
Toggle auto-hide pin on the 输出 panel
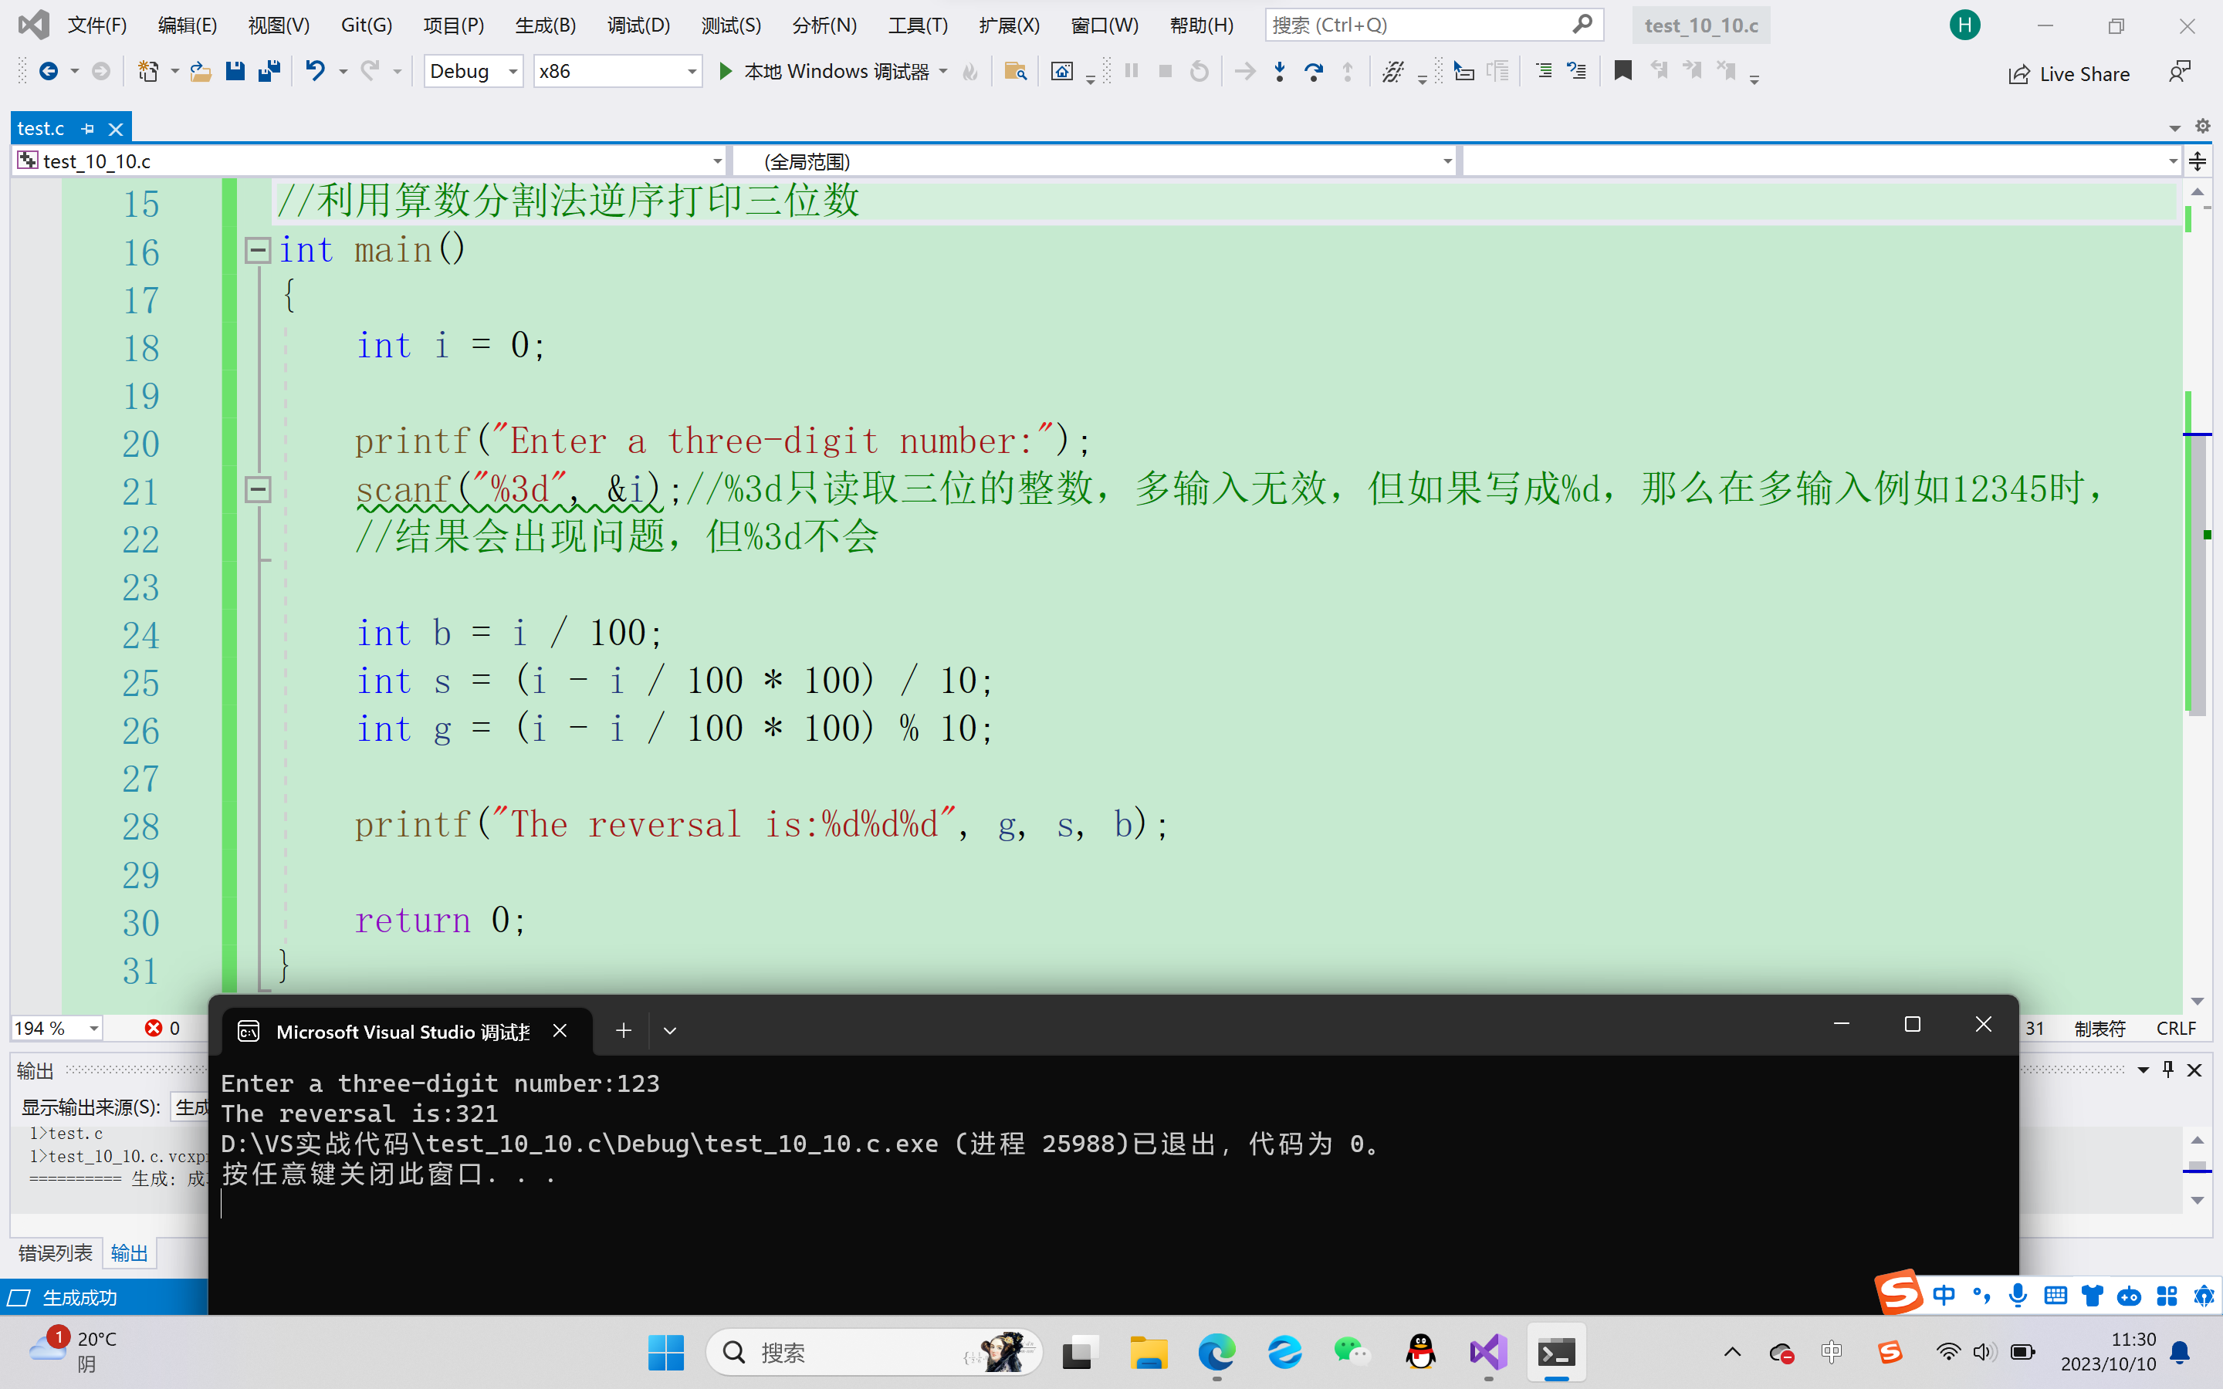[x=2168, y=1070]
